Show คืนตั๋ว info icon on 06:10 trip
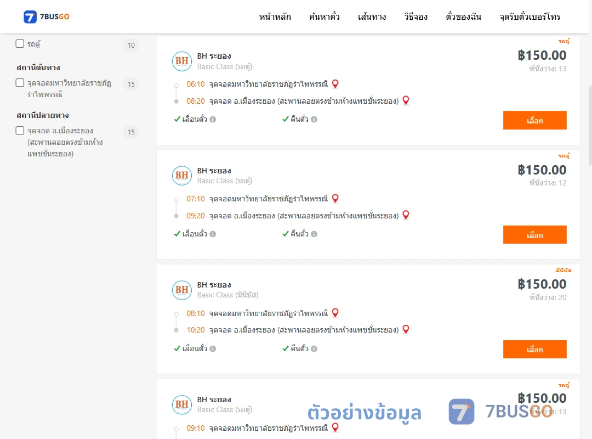This screenshot has height=439, width=592. click(x=314, y=120)
